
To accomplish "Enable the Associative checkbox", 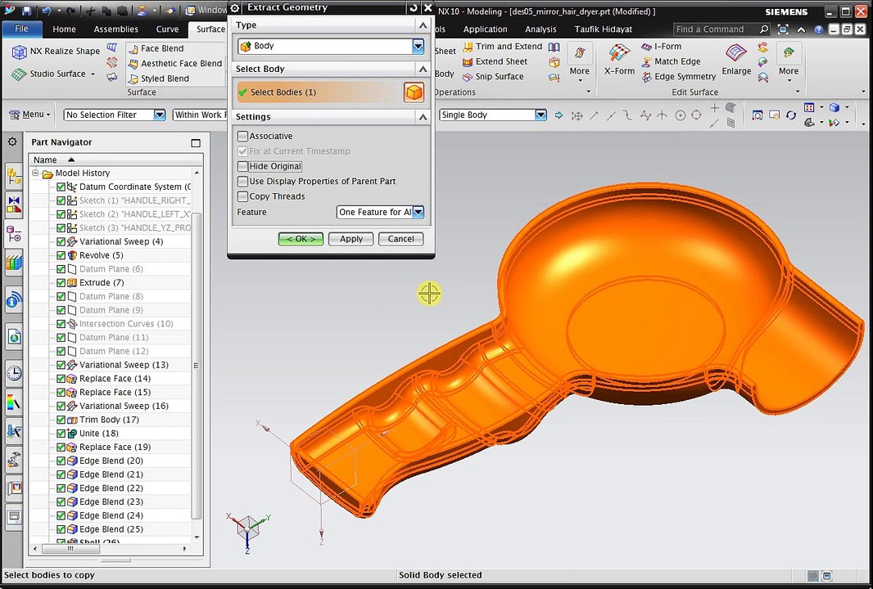I will tap(242, 136).
